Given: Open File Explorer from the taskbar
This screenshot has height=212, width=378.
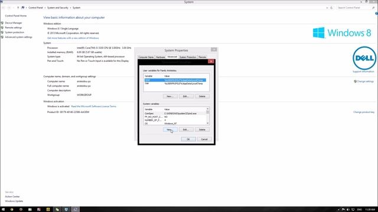Looking at the screenshot, I should coord(30,210).
